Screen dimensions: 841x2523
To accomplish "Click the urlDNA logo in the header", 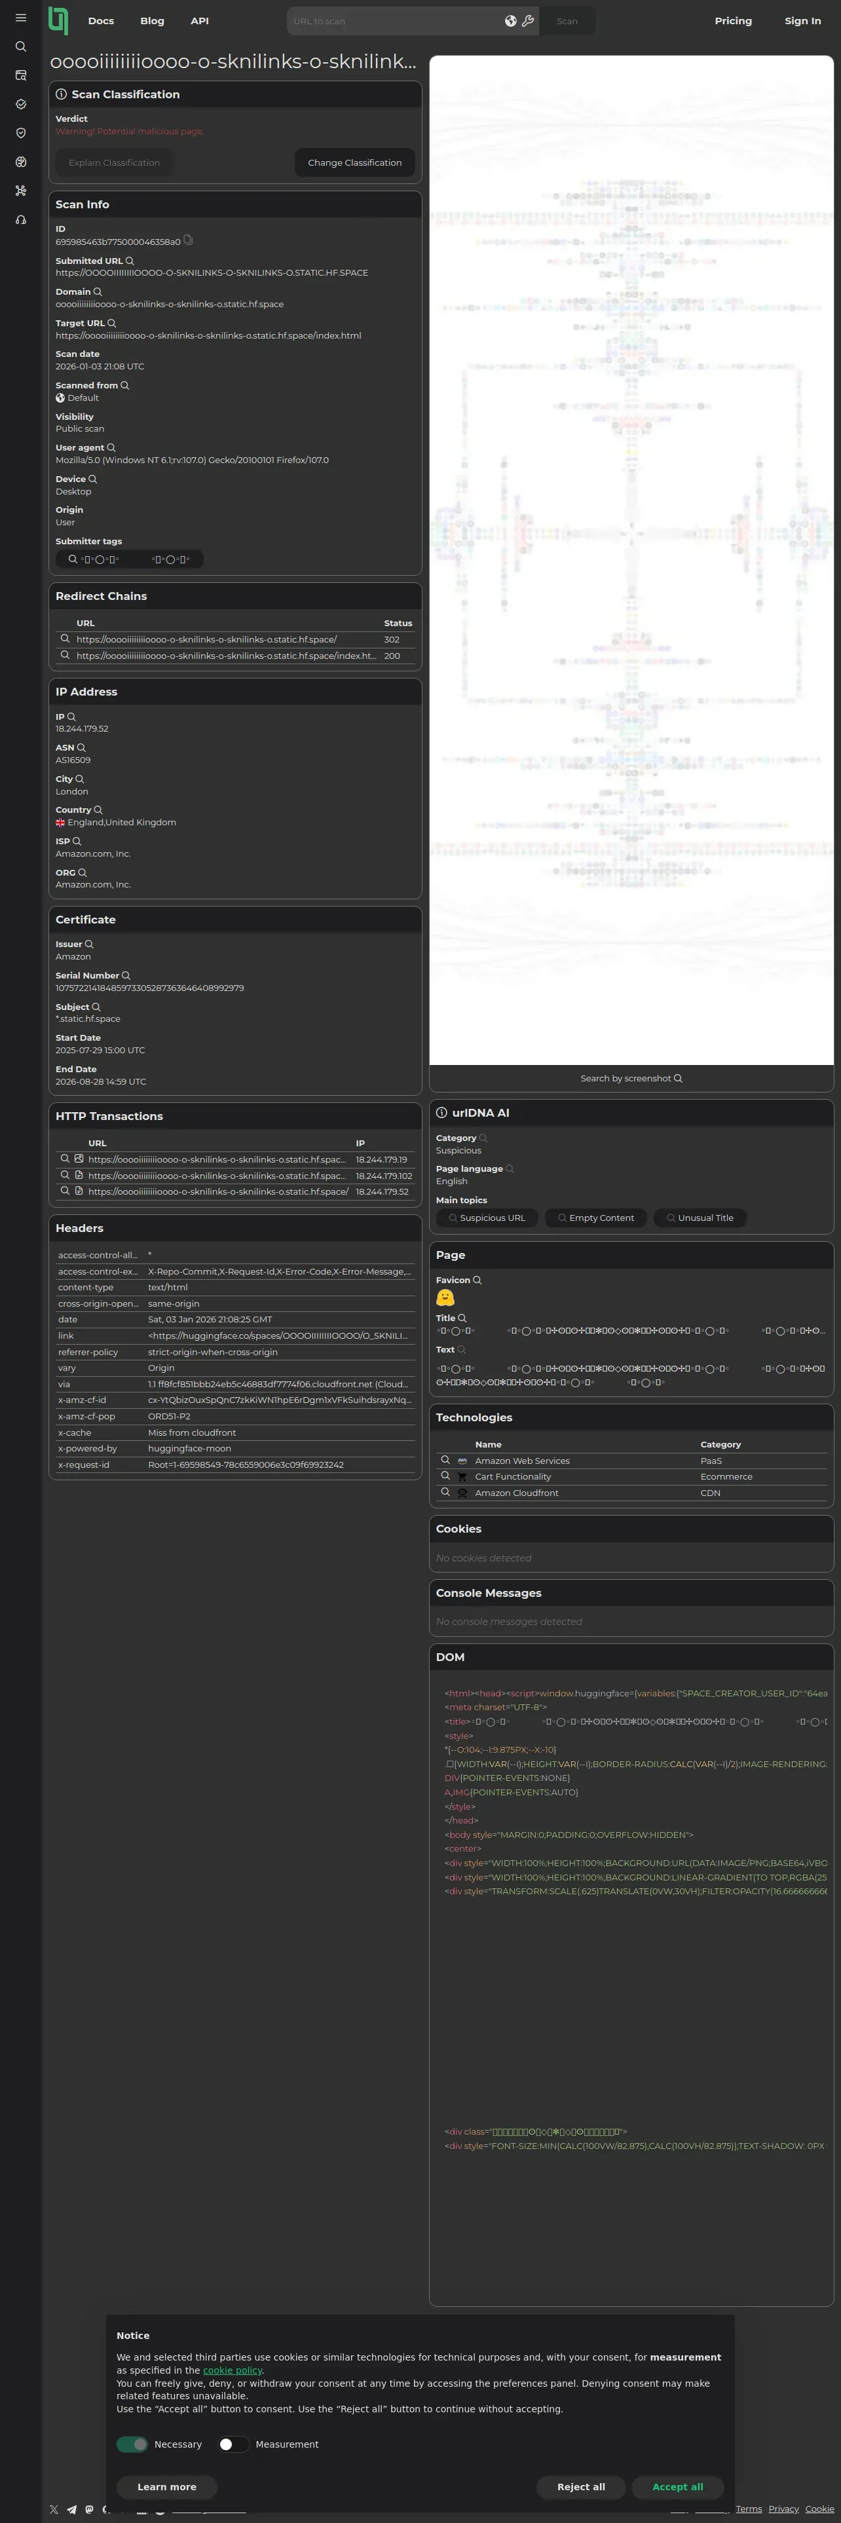I will (58, 20).
